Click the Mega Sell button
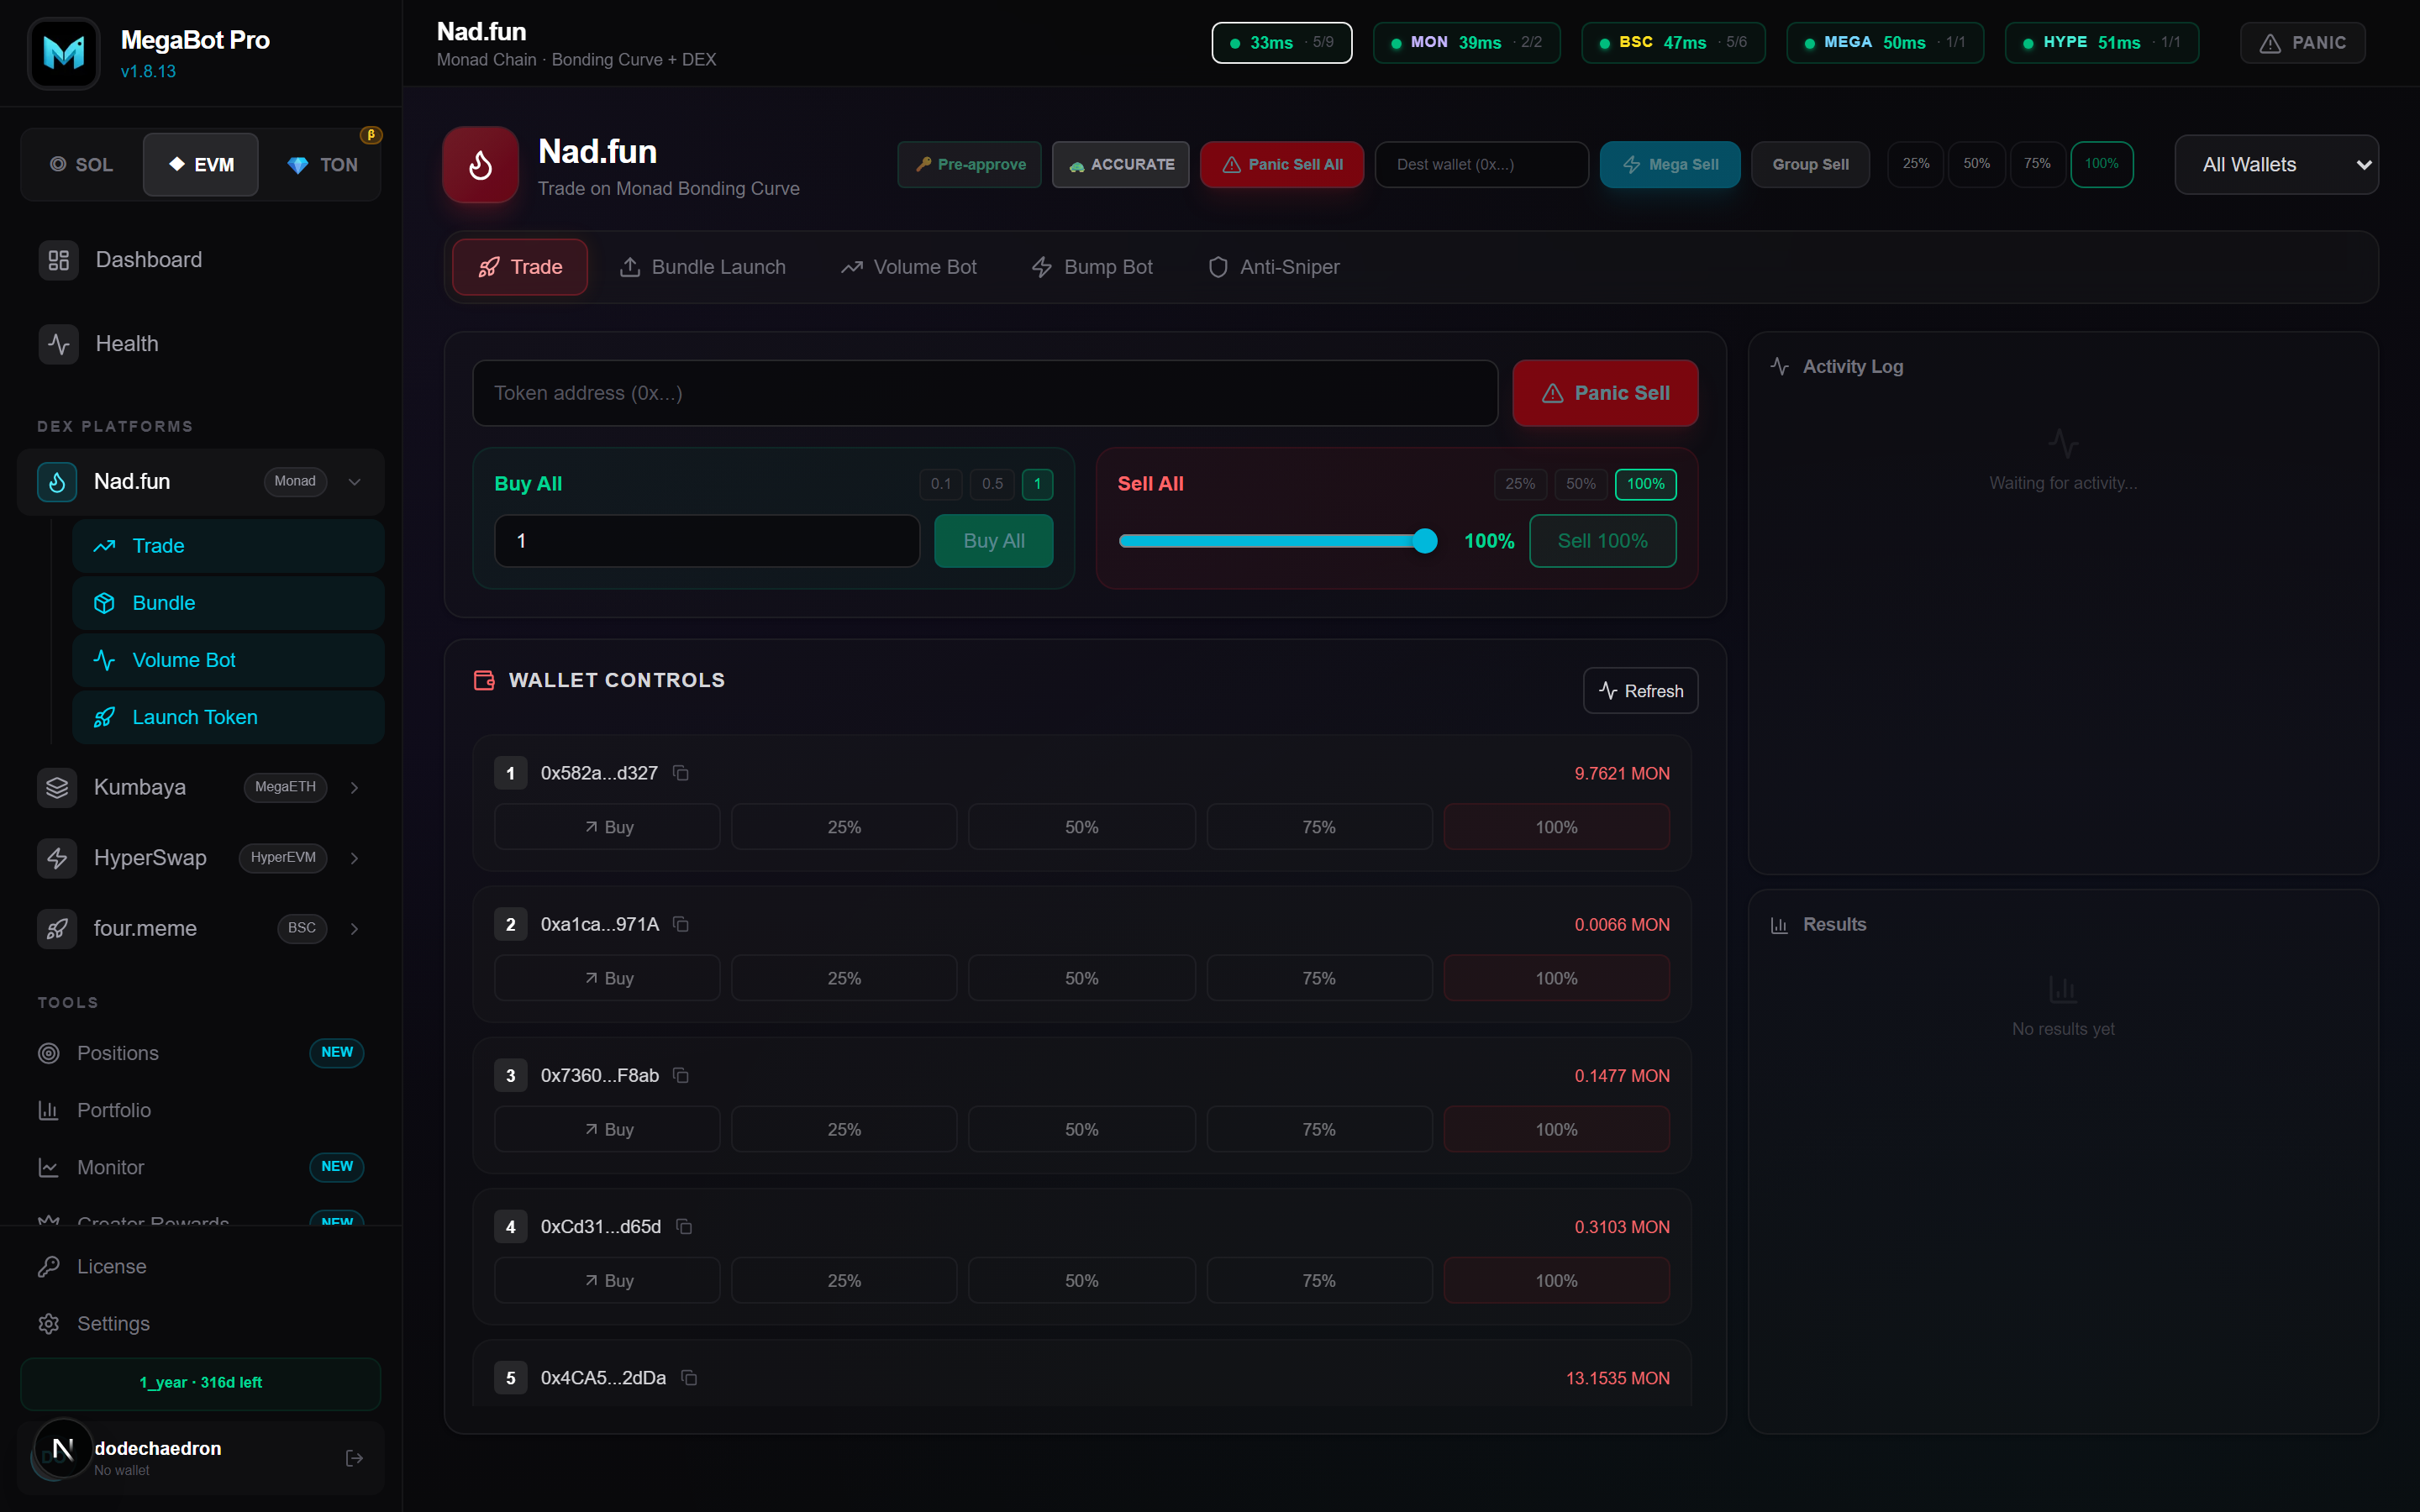Viewport: 2420px width, 1512px height. pyautogui.click(x=1670, y=165)
